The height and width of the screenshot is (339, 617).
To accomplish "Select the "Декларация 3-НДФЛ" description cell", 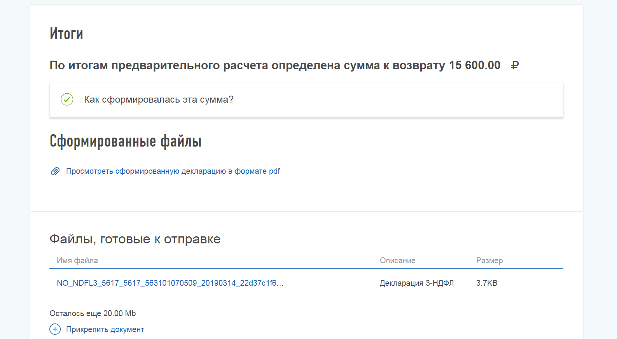I will coord(416,283).
